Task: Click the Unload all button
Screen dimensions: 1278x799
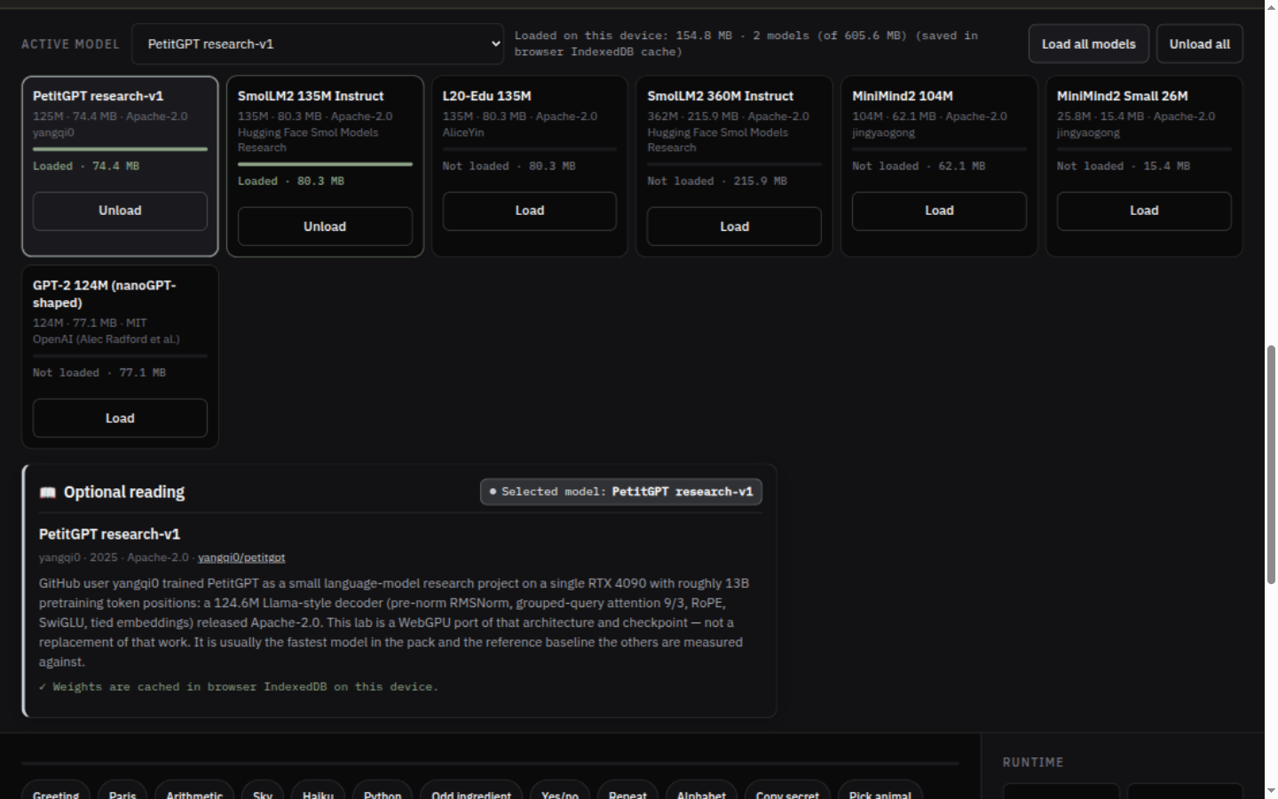Action: pos(1199,44)
